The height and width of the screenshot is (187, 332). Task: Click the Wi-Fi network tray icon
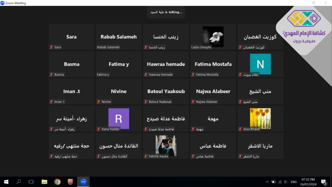[x=280, y=182]
